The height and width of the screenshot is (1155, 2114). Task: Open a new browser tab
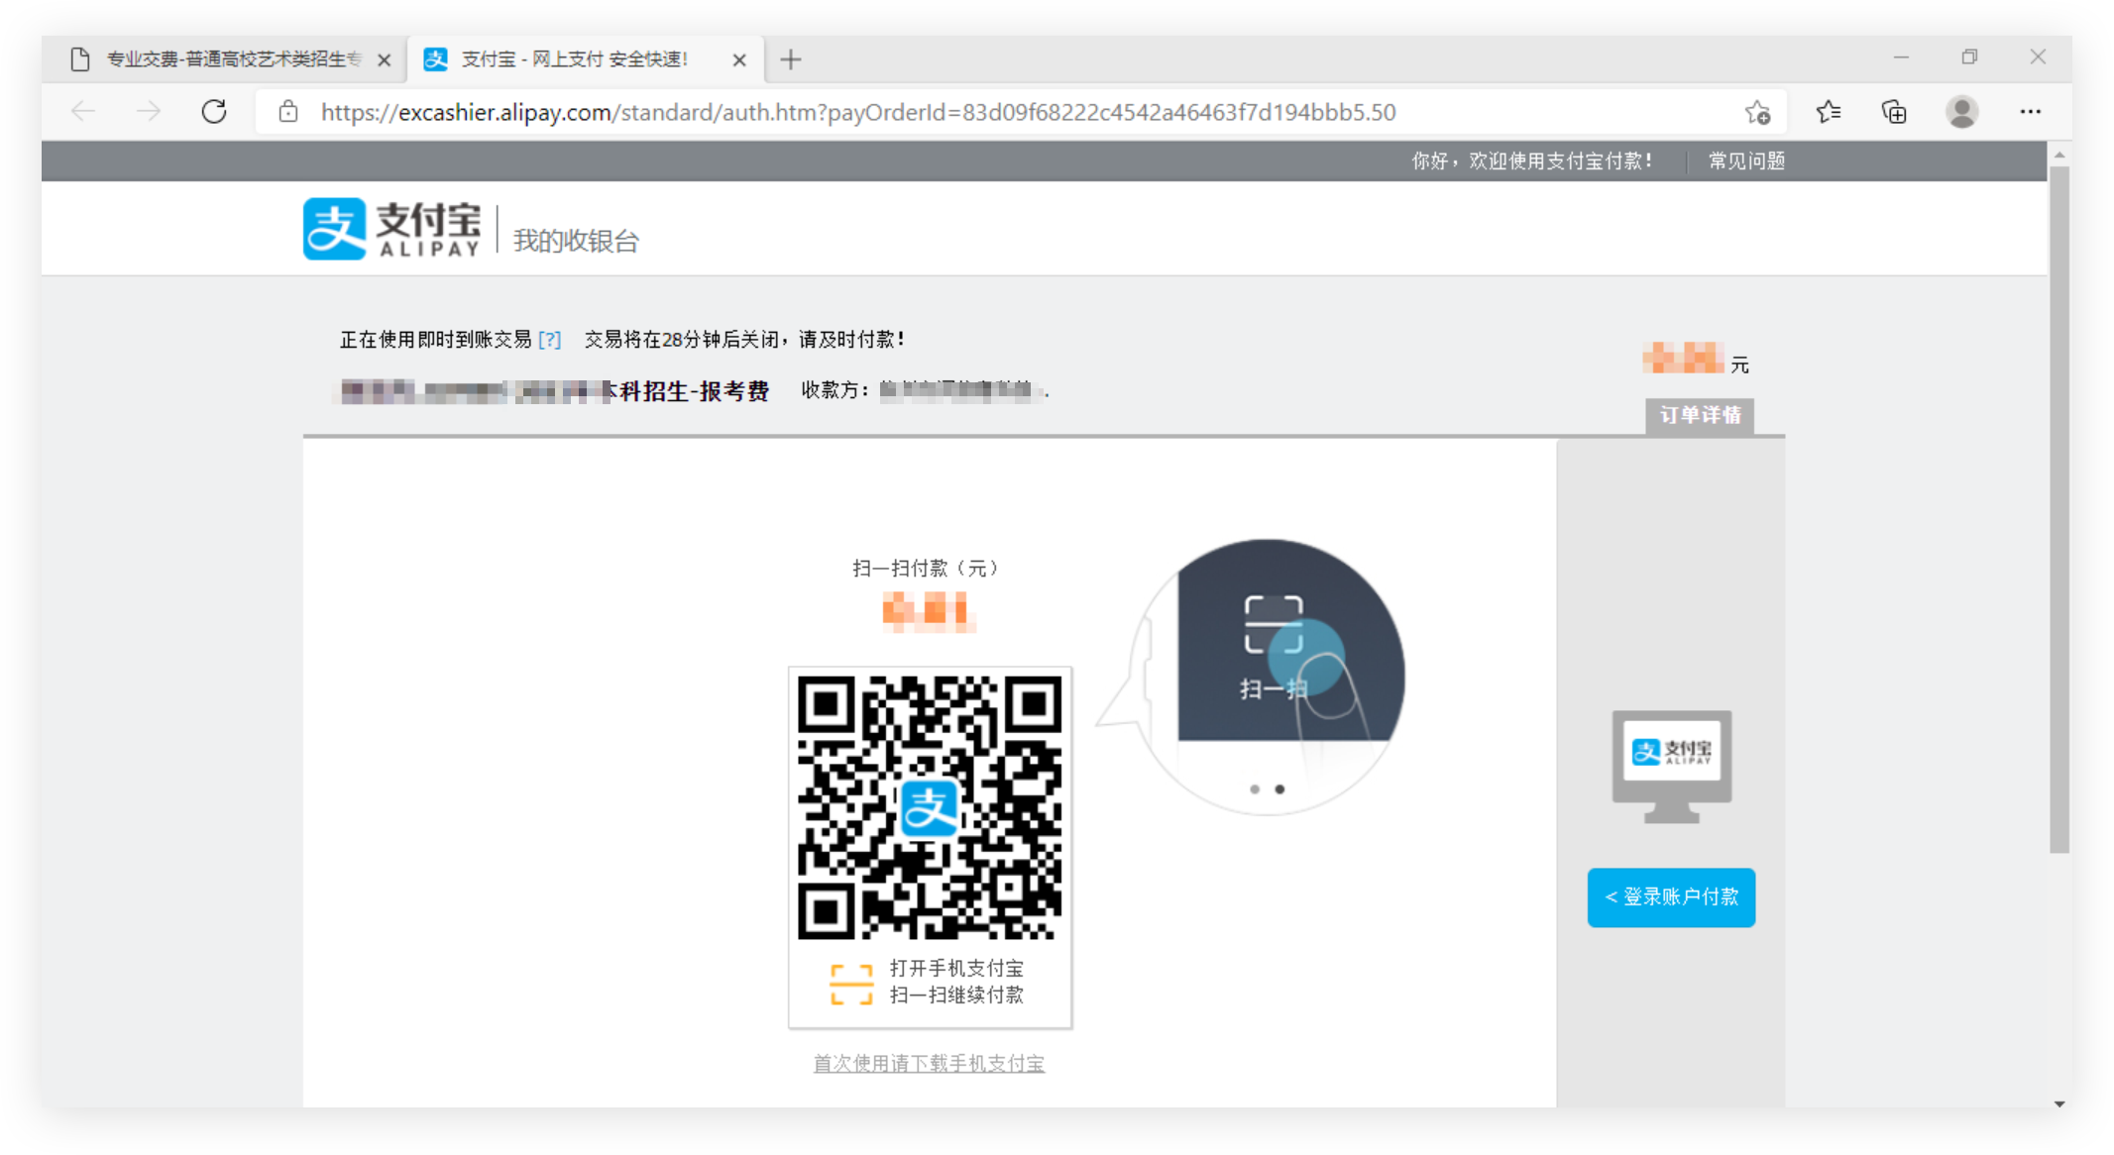[791, 59]
